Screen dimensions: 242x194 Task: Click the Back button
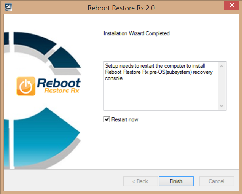pyautogui.click(x=140, y=181)
